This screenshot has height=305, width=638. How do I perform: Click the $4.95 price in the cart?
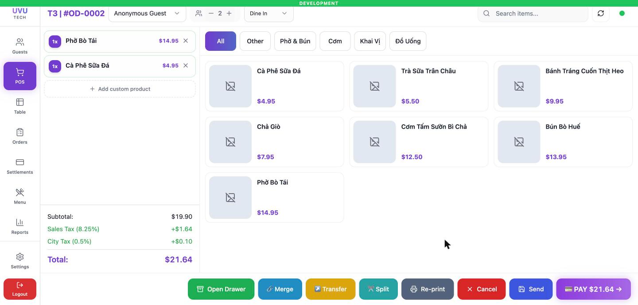(171, 65)
